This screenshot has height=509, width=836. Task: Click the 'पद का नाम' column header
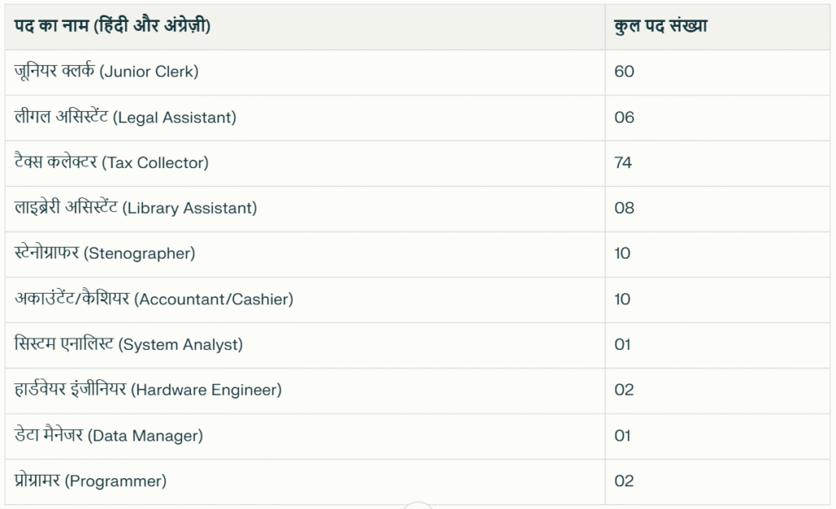(x=113, y=25)
